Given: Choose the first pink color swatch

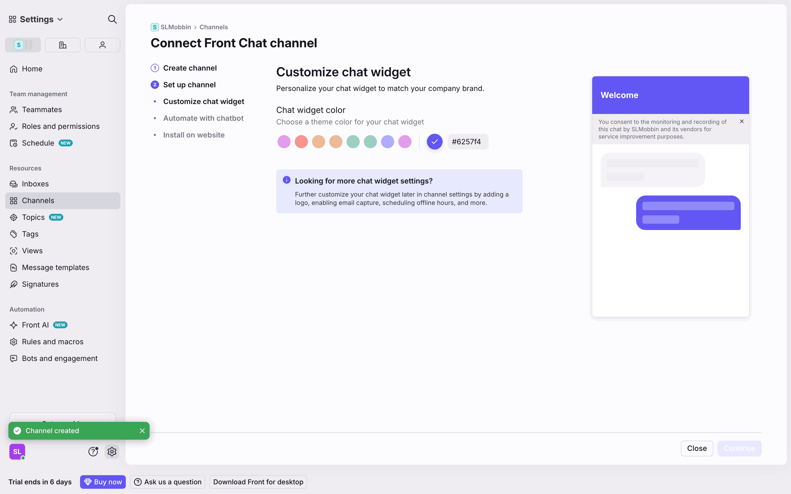Looking at the screenshot, I should (x=284, y=142).
